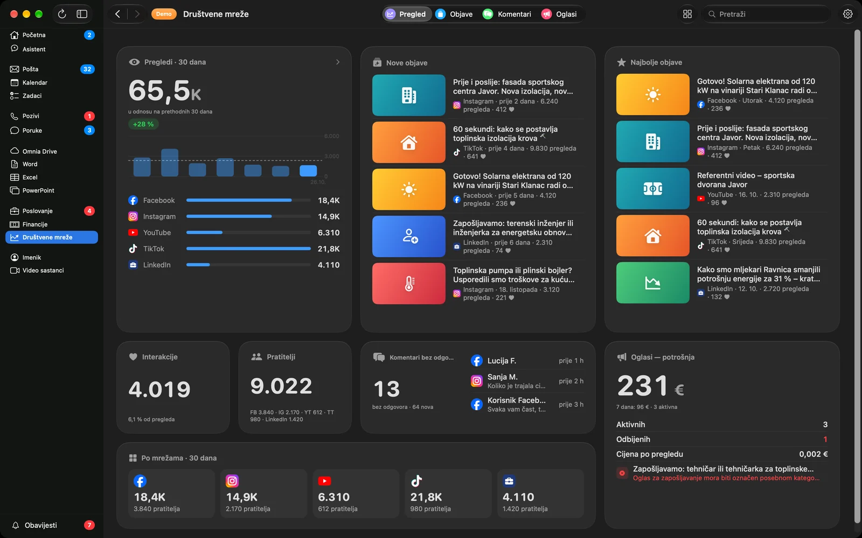Select the TikTok card in Po mrežama

click(x=448, y=493)
